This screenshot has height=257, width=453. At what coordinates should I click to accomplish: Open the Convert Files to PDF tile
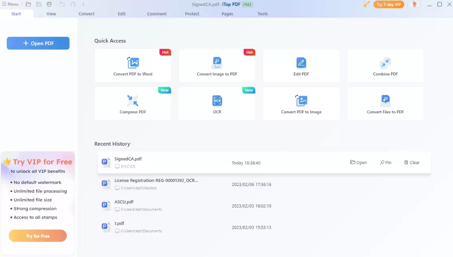(385, 104)
